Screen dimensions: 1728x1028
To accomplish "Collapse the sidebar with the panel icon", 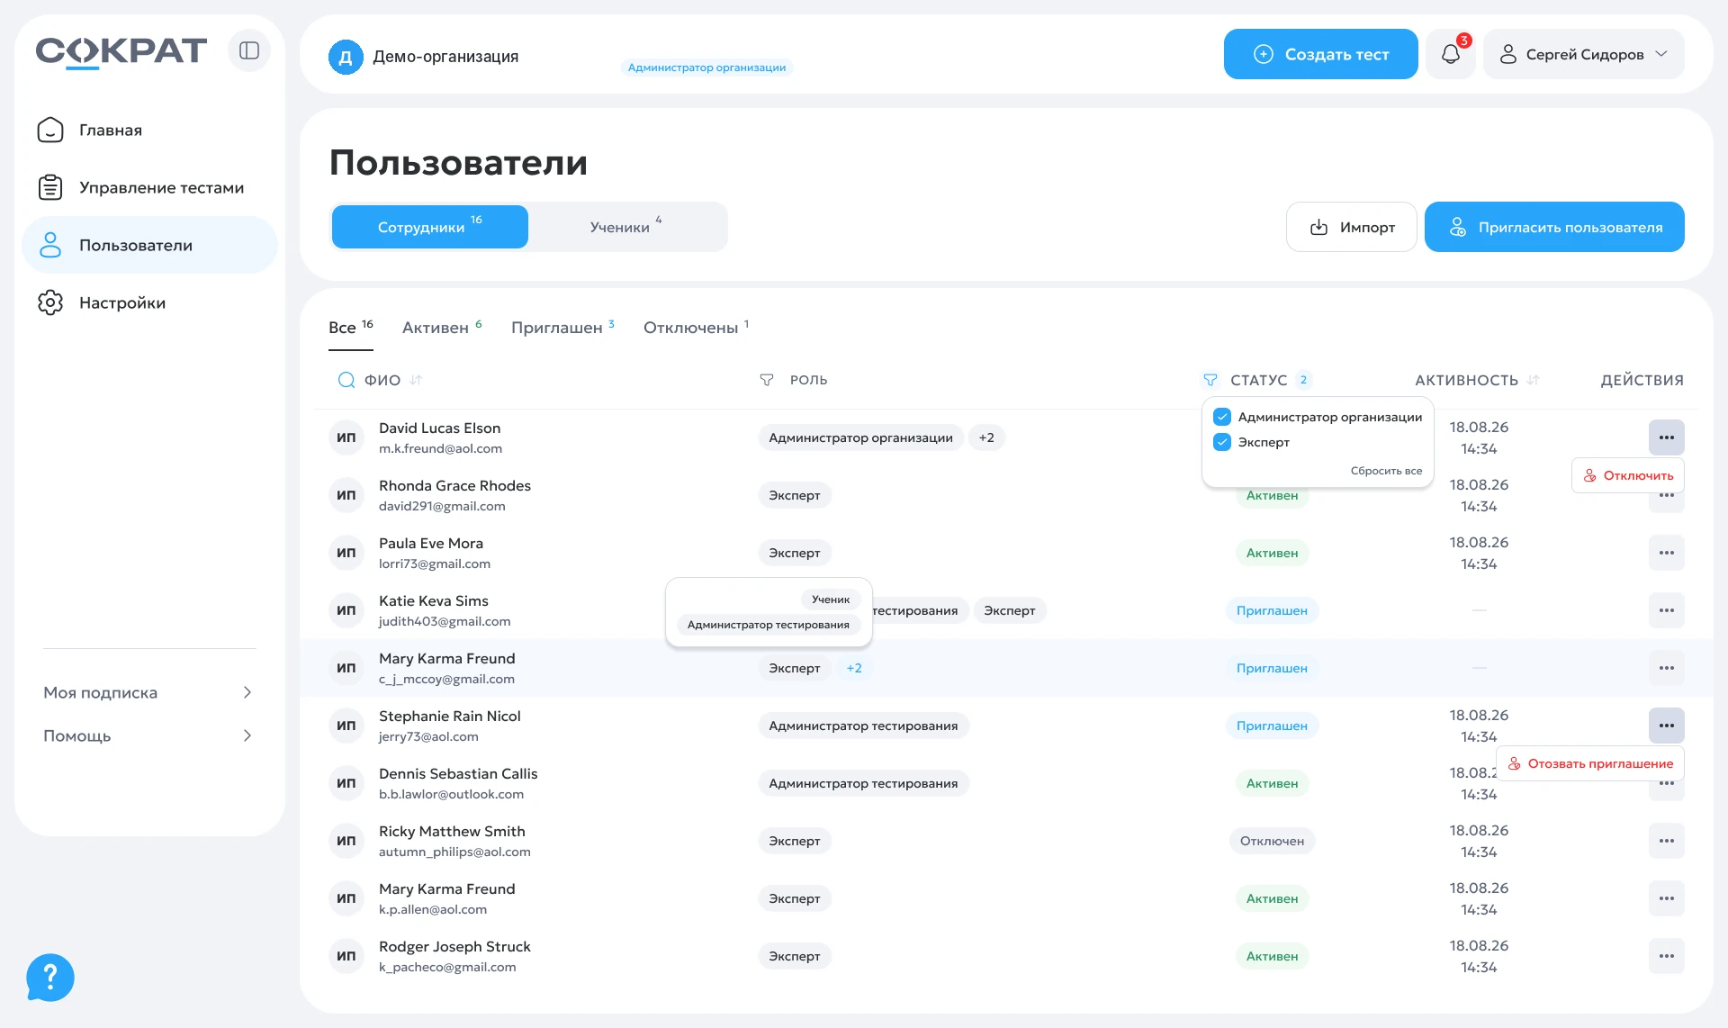I will pyautogui.click(x=249, y=50).
